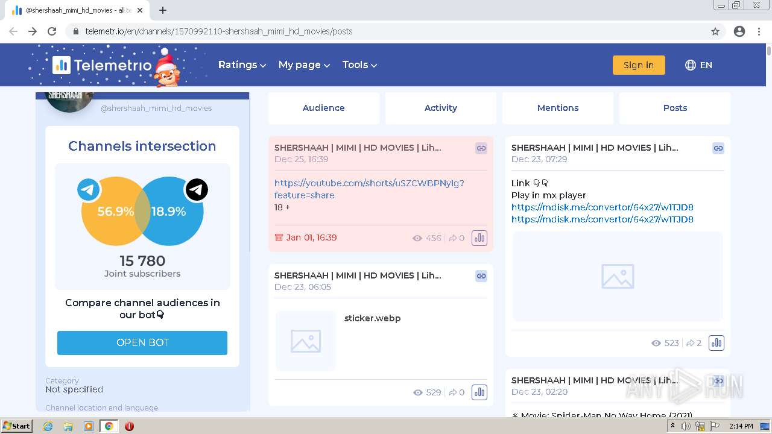Click the forwards icon showing 2

(x=690, y=343)
